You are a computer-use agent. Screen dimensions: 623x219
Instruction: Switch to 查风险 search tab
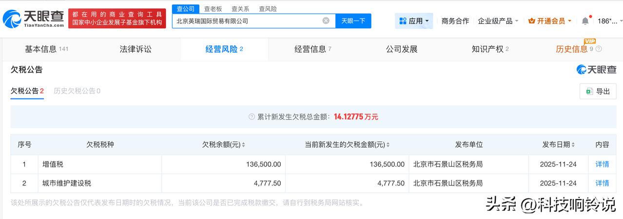tap(268, 9)
